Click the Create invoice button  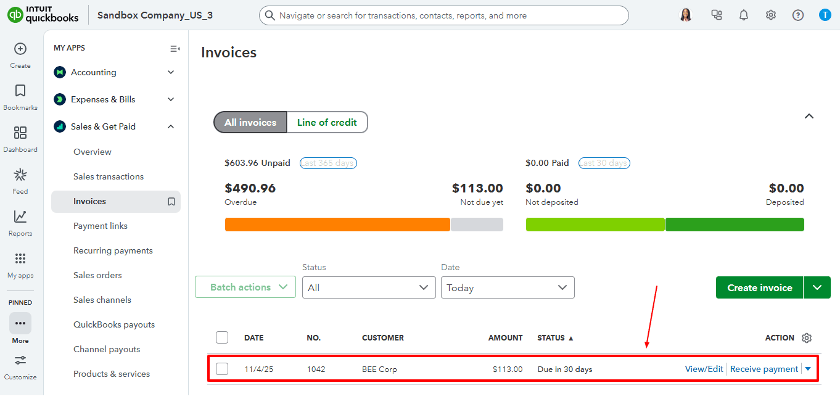click(759, 287)
